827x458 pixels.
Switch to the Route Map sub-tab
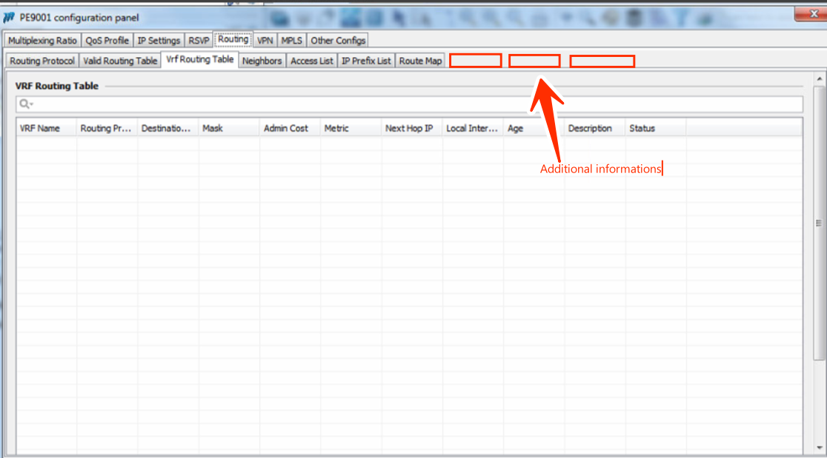point(420,61)
